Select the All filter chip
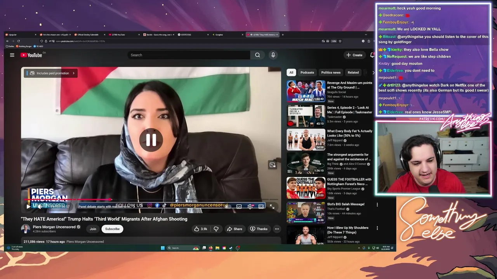Screen dimensions: 497x279 click(x=291, y=72)
